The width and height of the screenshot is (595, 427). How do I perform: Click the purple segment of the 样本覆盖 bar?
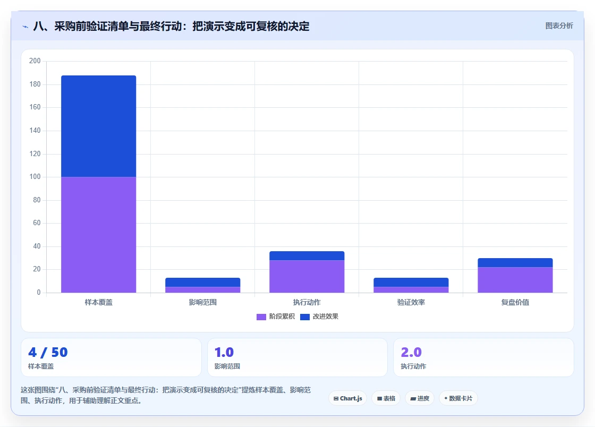(x=99, y=235)
